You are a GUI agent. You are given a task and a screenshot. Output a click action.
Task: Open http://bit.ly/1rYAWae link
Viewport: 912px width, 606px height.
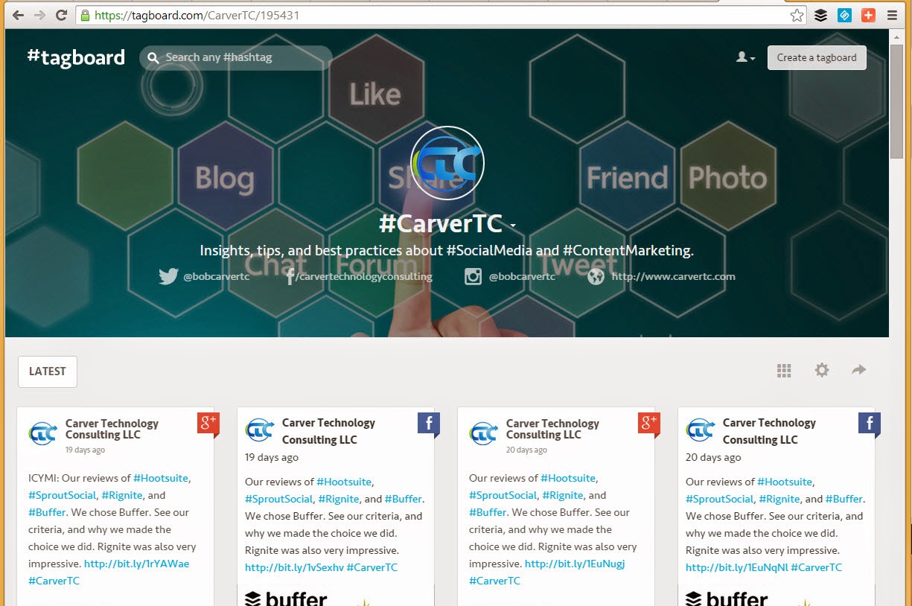click(x=136, y=564)
